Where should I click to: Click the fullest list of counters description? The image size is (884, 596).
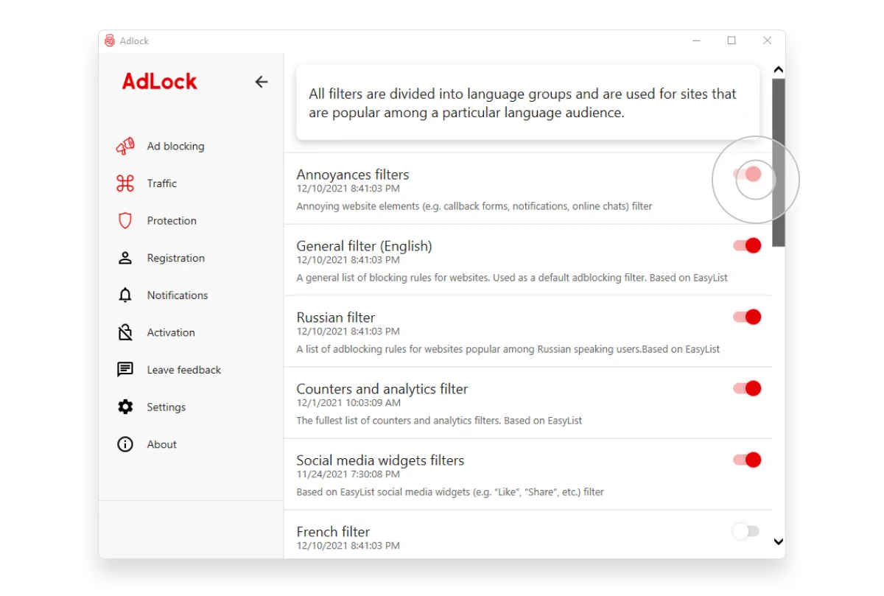(439, 421)
